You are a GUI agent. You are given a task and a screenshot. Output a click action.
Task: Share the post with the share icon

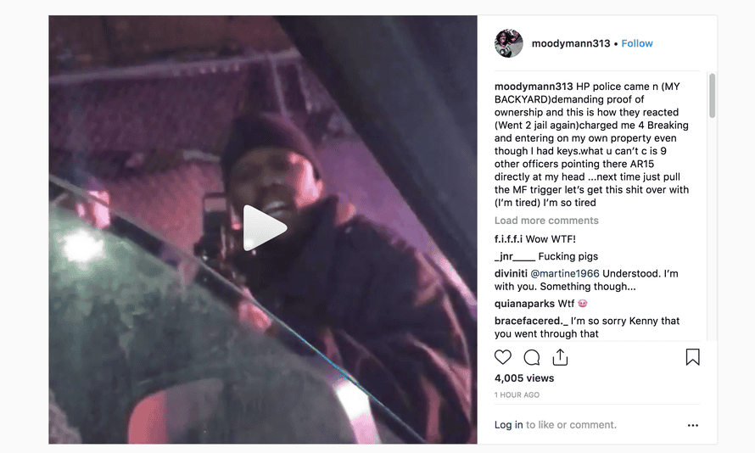click(x=560, y=357)
